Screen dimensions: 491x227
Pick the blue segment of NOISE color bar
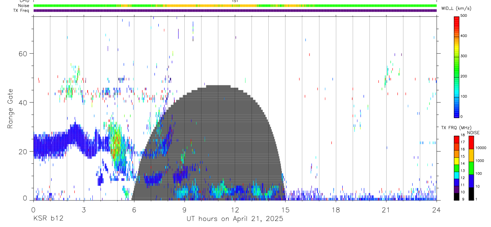tap(471, 181)
